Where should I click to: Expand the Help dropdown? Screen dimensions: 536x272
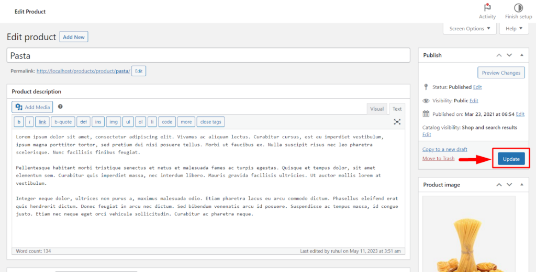click(x=514, y=29)
